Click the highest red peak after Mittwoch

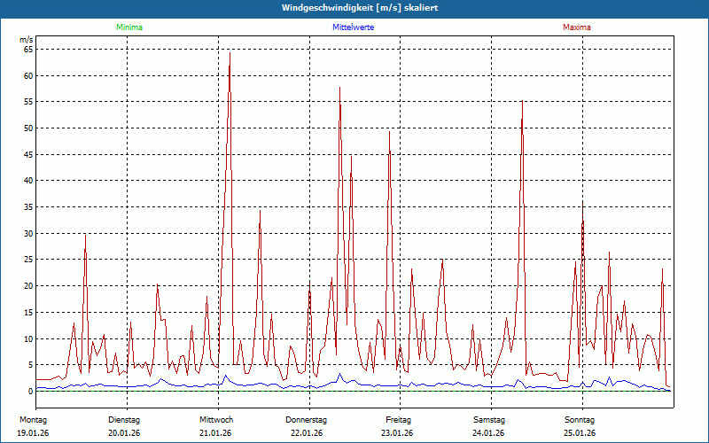(230, 55)
